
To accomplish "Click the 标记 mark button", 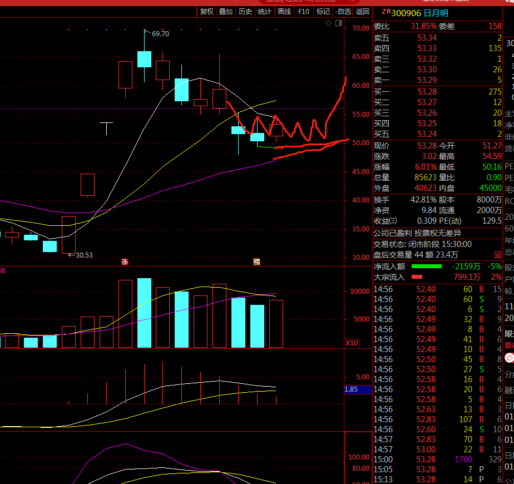I will 323,12.
